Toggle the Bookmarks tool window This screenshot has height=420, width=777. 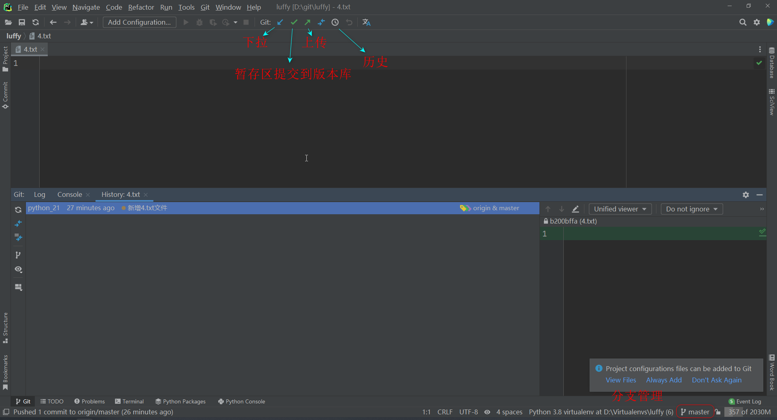coord(5,373)
